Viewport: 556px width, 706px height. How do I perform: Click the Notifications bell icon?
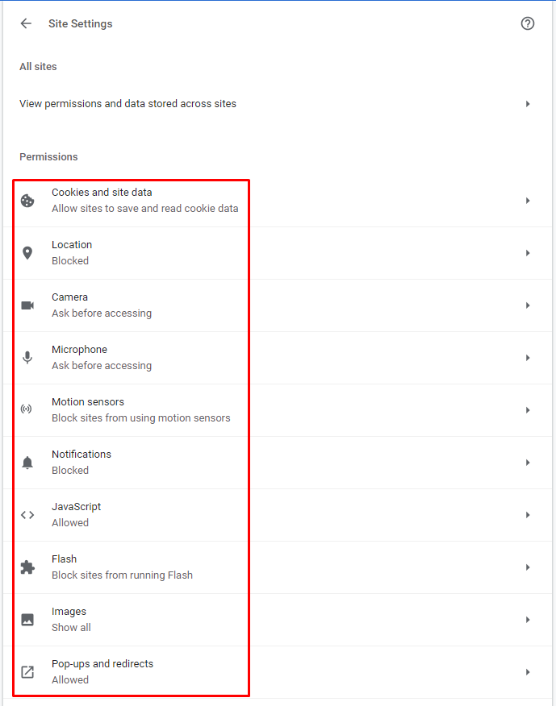pos(27,463)
